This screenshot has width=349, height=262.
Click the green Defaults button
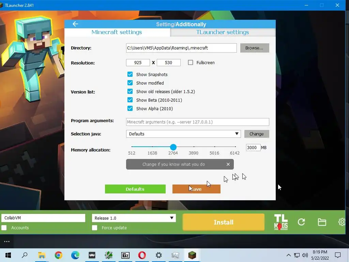point(135,189)
